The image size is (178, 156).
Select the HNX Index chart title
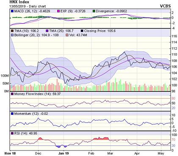[19, 2]
